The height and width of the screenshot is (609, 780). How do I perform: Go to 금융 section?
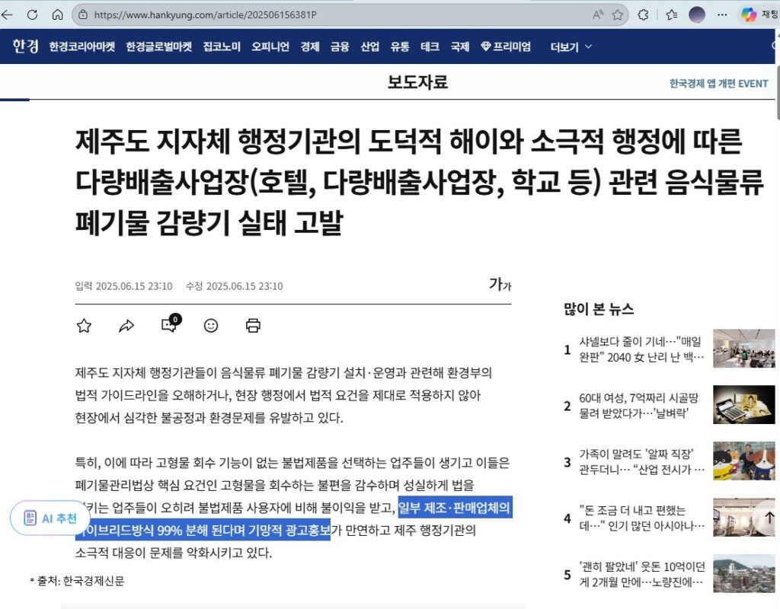(x=340, y=46)
